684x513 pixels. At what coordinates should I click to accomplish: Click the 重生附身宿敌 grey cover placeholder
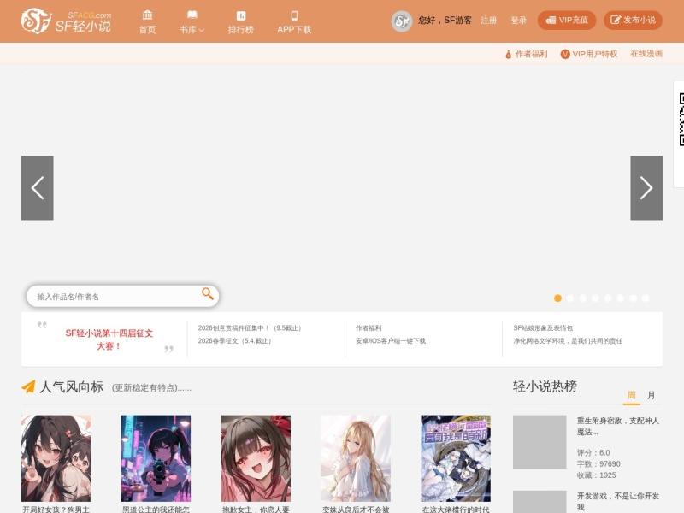540,441
